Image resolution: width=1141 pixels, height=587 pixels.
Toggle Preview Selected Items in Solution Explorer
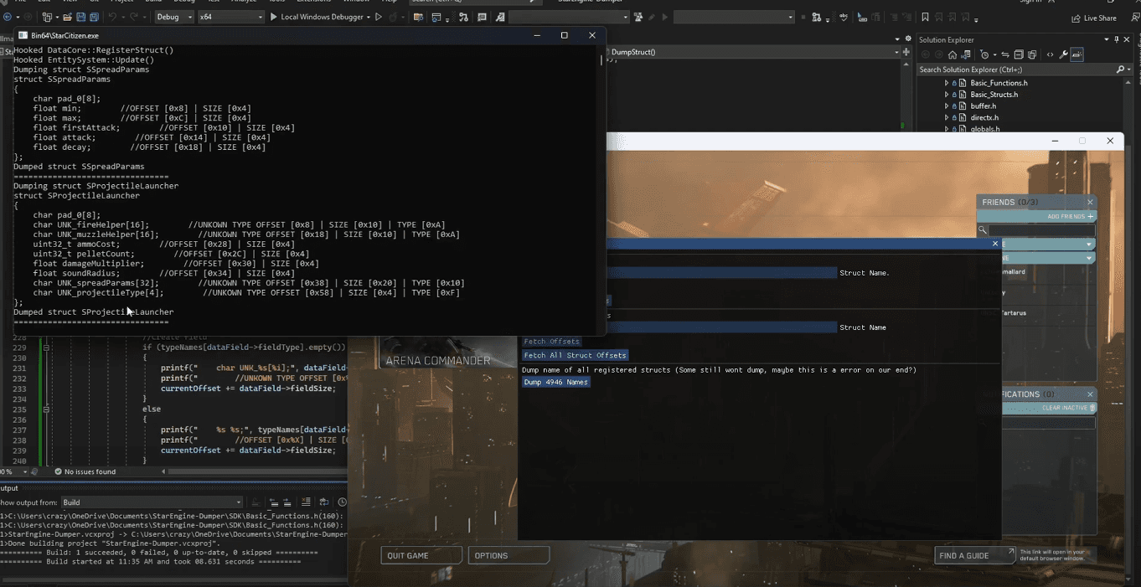(x=1077, y=54)
